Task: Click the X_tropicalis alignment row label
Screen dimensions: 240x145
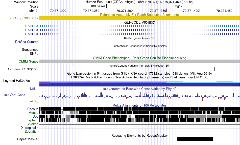Action: coord(30,128)
